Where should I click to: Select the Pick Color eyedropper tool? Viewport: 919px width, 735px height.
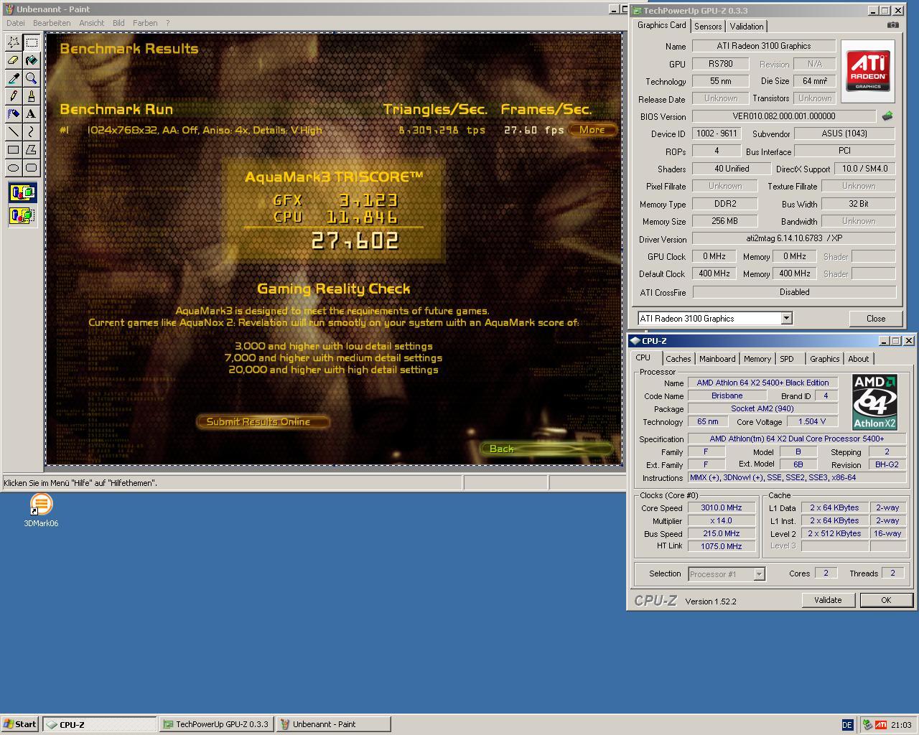14,78
